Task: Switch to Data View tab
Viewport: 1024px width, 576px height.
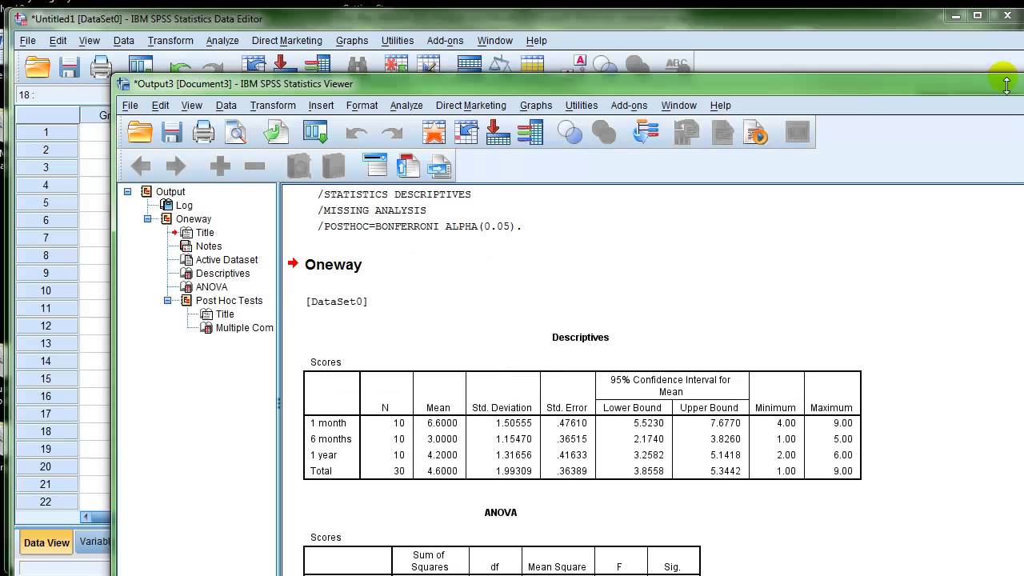Action: tap(46, 542)
